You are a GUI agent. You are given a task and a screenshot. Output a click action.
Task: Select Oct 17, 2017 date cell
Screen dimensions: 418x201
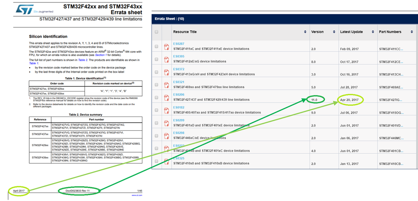coord(349,62)
